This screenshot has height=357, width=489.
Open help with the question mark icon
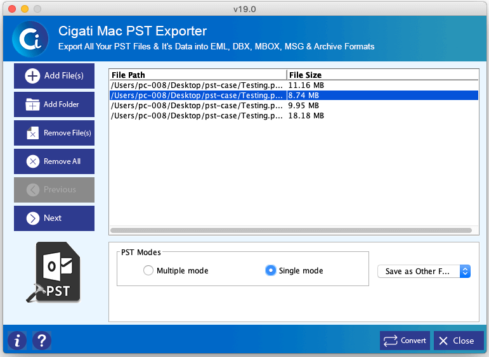pyautogui.click(x=42, y=341)
